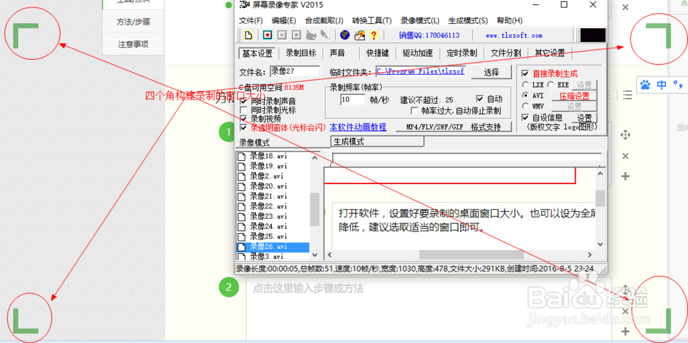
Task: Click the playback progress bar above preview
Action: 467,157
